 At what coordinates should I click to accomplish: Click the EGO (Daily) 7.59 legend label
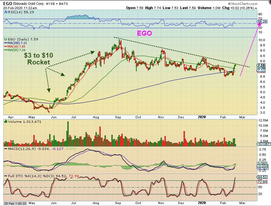click(x=23, y=39)
